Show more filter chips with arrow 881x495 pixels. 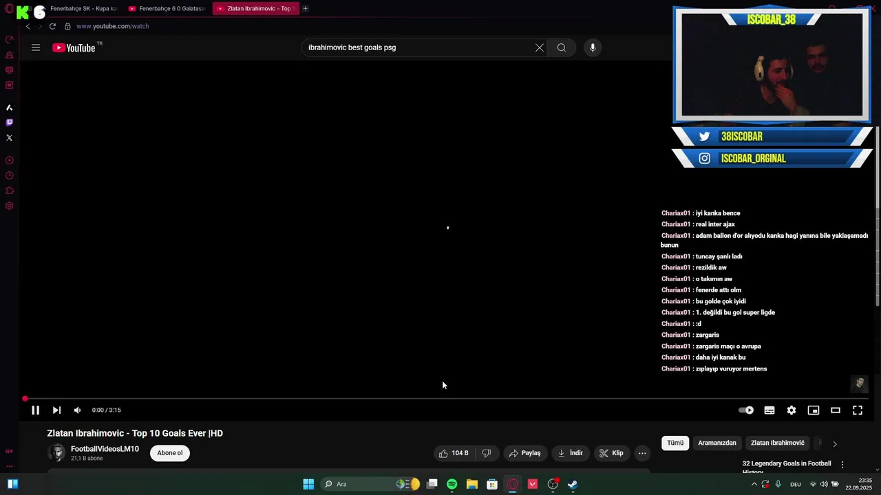pyautogui.click(x=835, y=444)
